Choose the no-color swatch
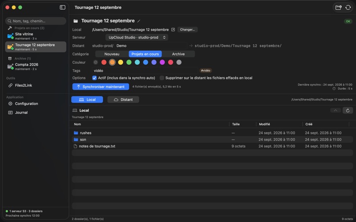The height and width of the screenshot is (222, 356). tap(96, 62)
